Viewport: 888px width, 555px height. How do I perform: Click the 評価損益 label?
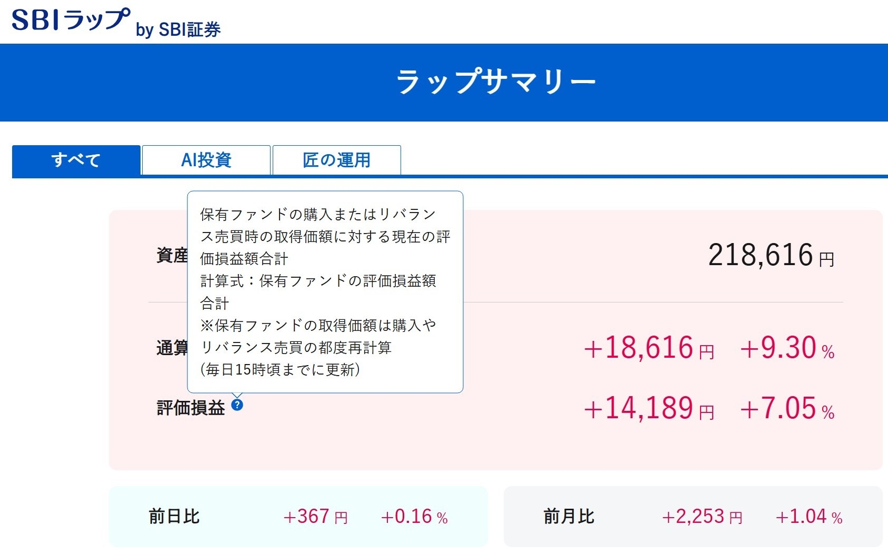(191, 408)
